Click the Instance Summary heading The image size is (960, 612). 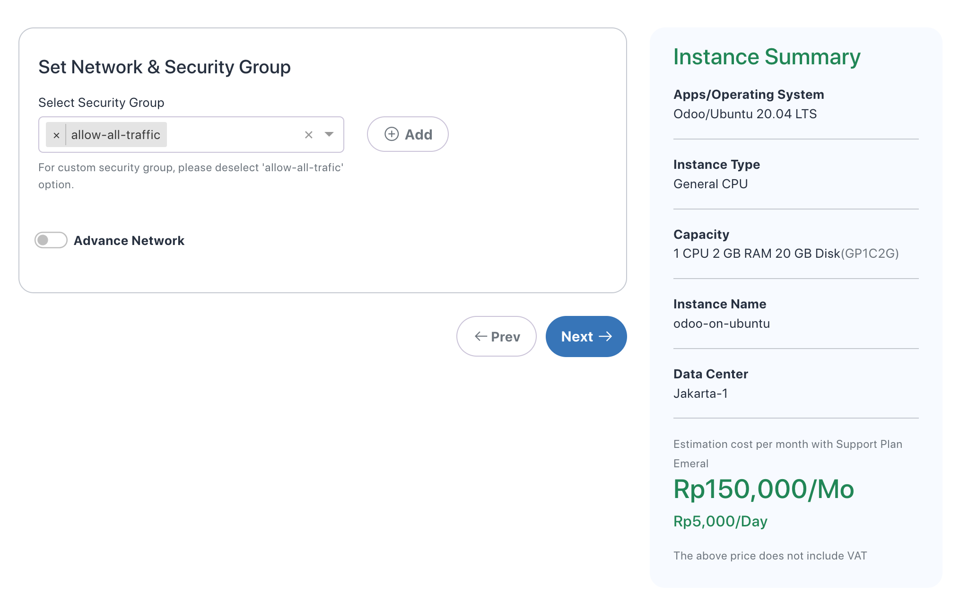[767, 57]
